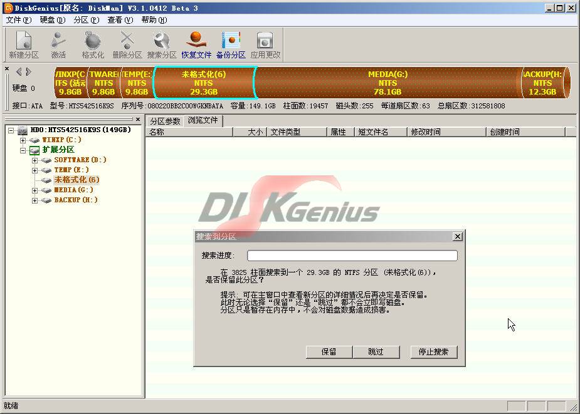
Task: Select the BACKUP(H:) 12.3GB partition block
Action: pos(544,83)
